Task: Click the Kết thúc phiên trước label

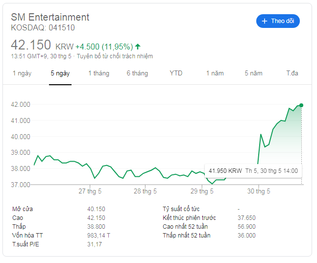Action: [189, 218]
